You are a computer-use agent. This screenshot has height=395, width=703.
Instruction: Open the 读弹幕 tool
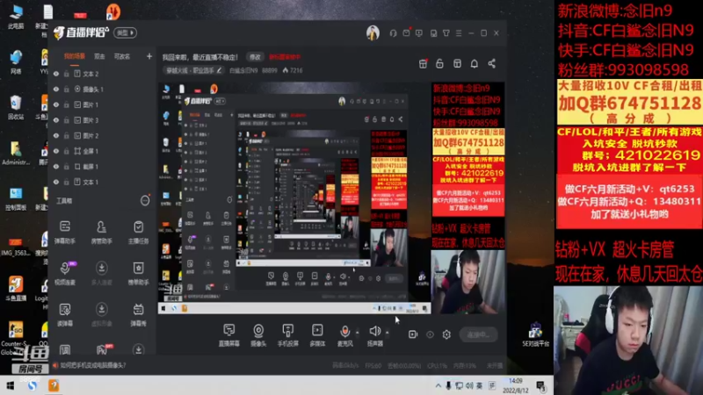pyautogui.click(x=65, y=314)
